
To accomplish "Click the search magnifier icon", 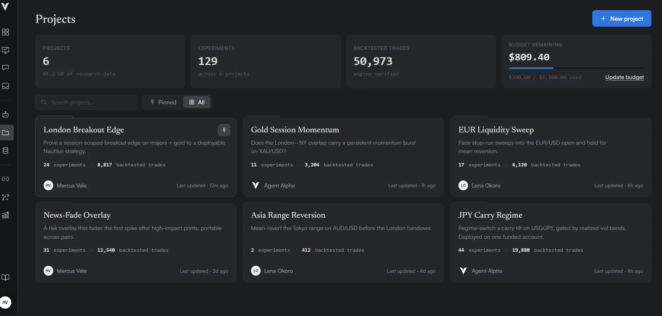I will (44, 102).
